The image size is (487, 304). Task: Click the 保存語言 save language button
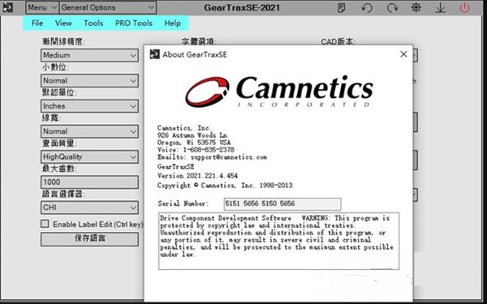89,239
